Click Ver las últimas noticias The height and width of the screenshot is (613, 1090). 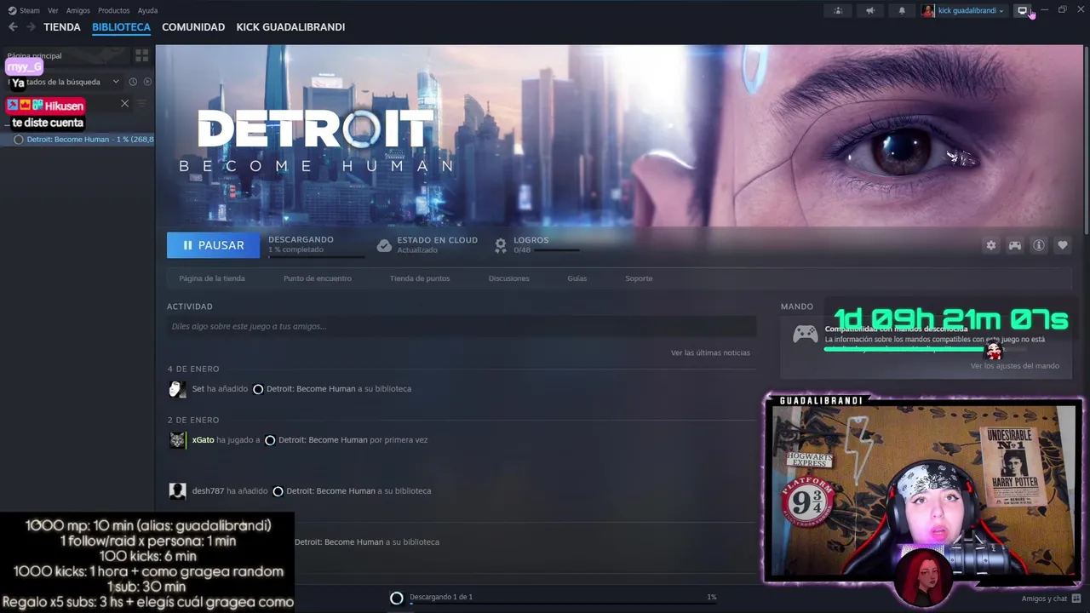coord(710,352)
